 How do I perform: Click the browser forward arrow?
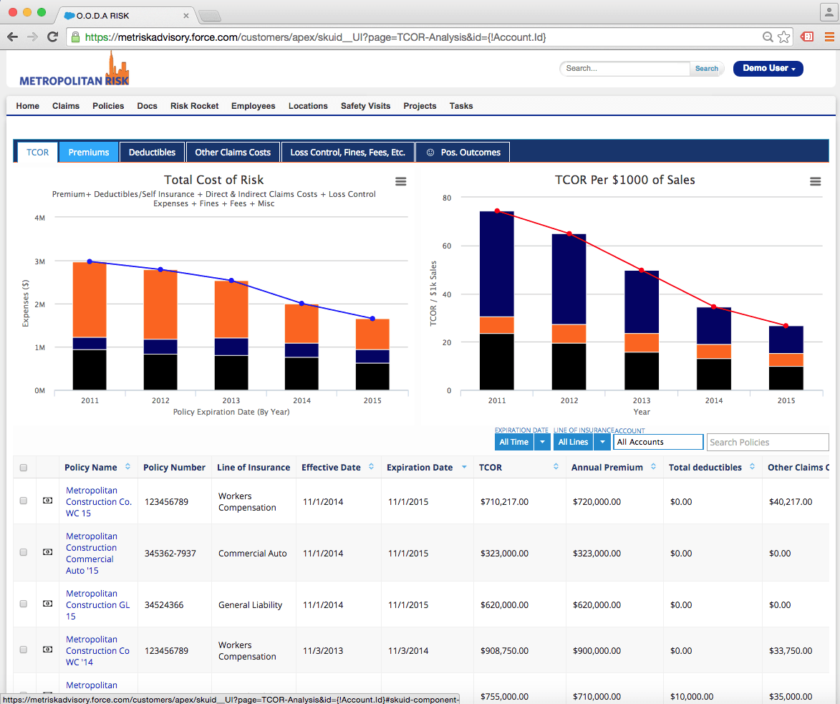tap(33, 37)
